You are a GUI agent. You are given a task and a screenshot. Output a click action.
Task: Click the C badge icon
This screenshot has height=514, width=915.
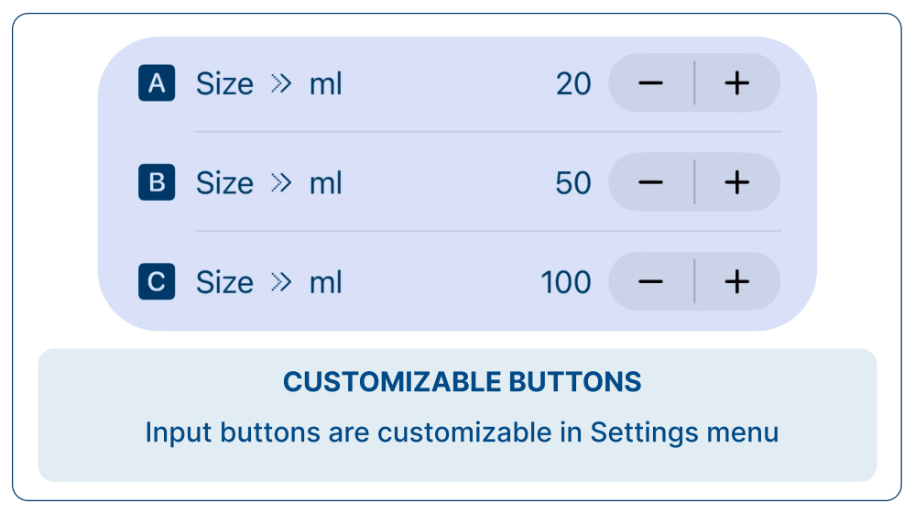[x=157, y=281]
